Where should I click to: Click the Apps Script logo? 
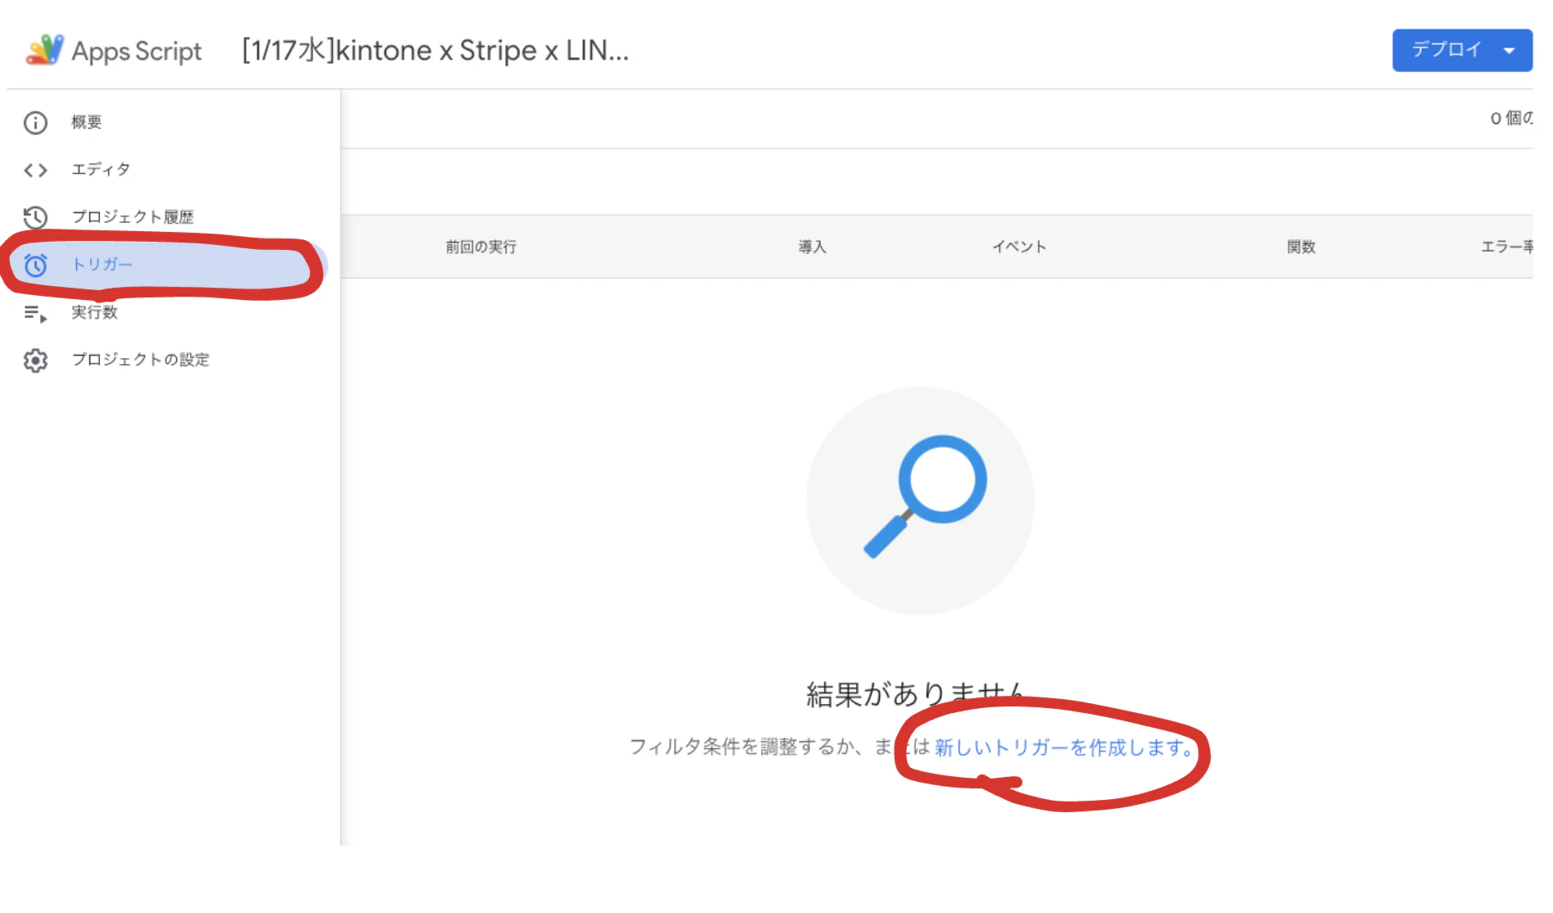pos(45,50)
